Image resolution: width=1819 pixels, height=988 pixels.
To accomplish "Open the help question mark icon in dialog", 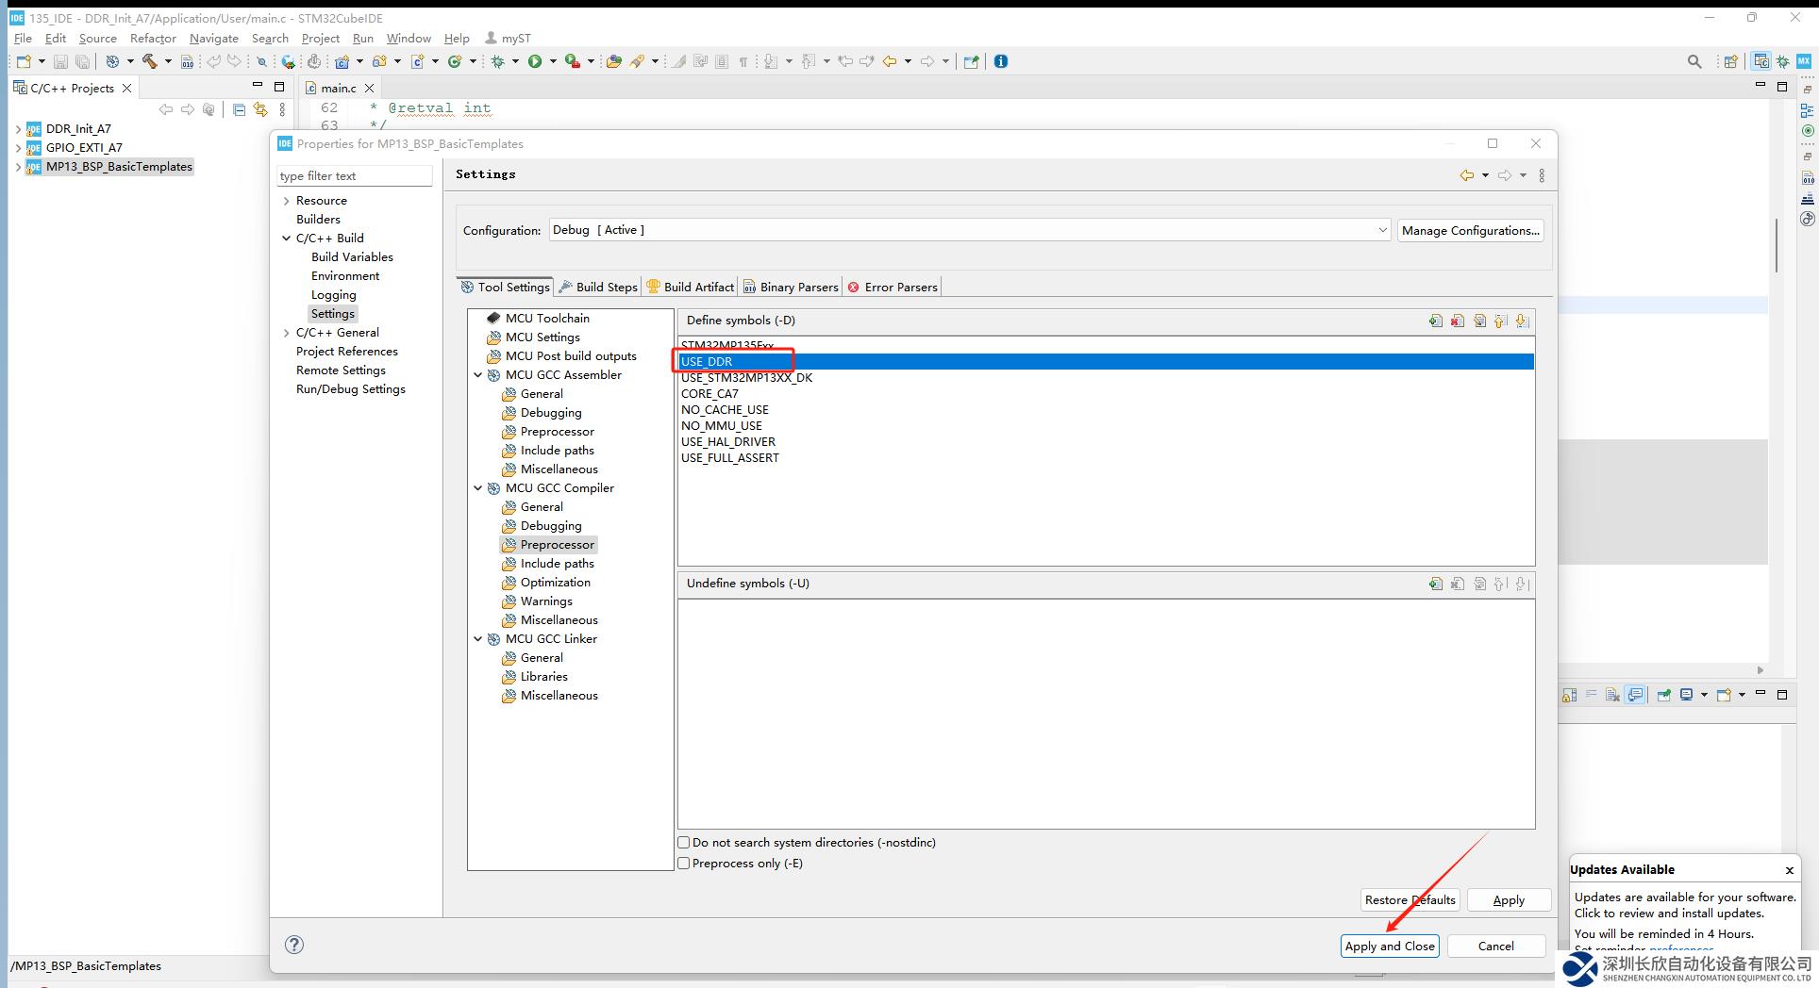I will (x=294, y=945).
